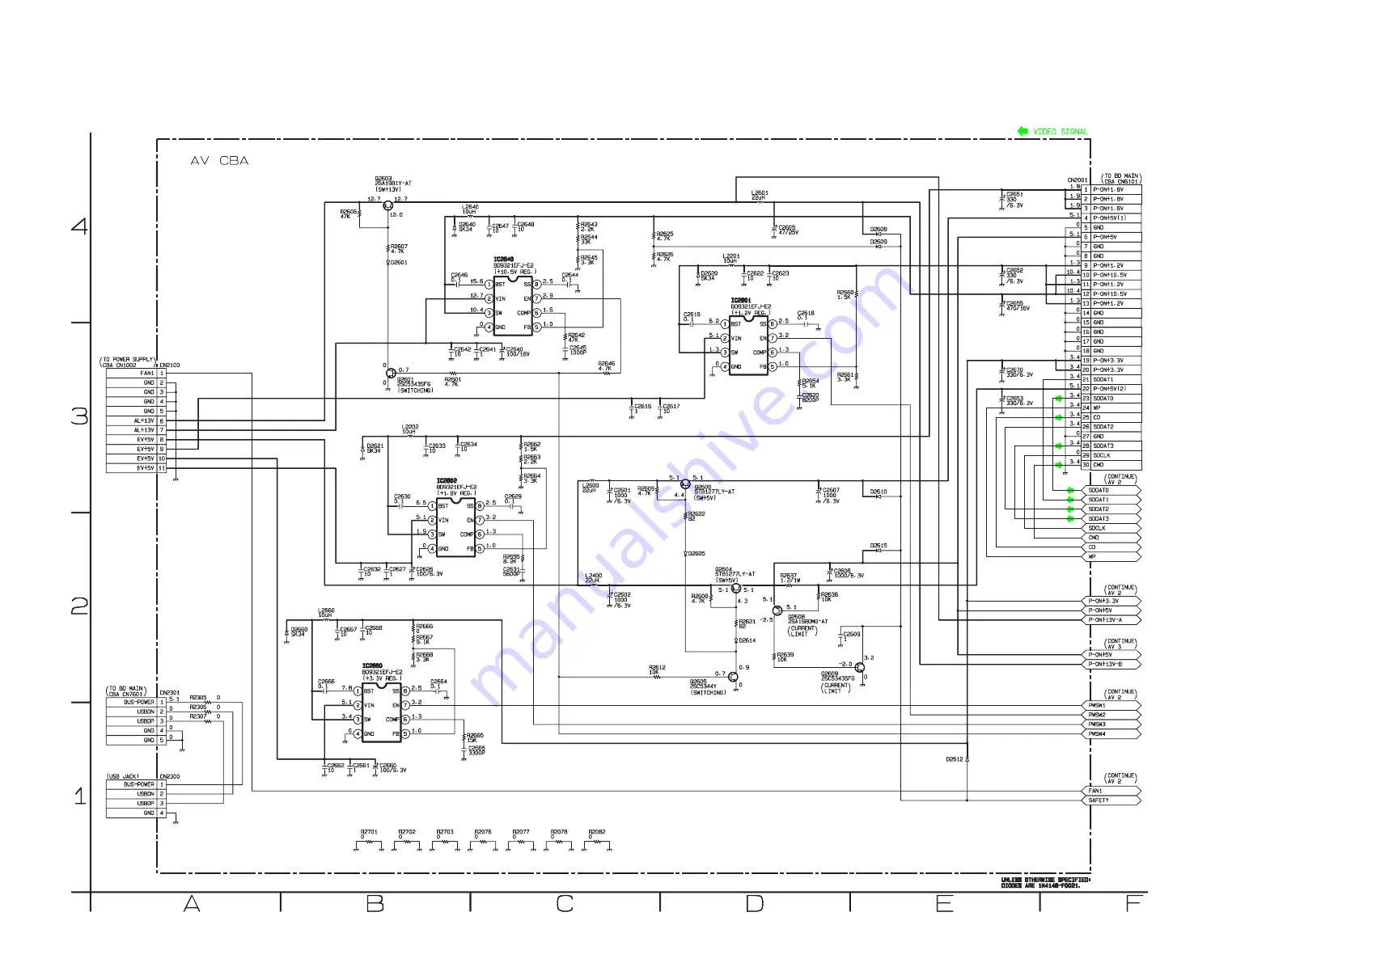Click the FAN1 pin of CN2100

coord(136,374)
